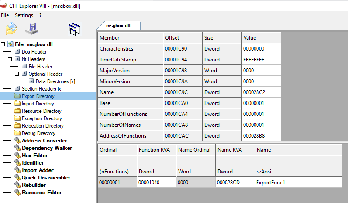Open the Rebuilder tool
The height and width of the screenshot is (203, 348).
(x=34, y=185)
